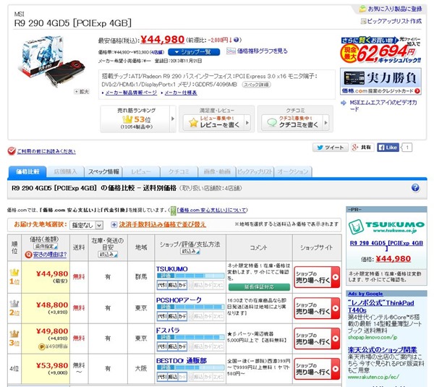
Task: Sort by price including settlement fees
Action: (x=163, y=224)
